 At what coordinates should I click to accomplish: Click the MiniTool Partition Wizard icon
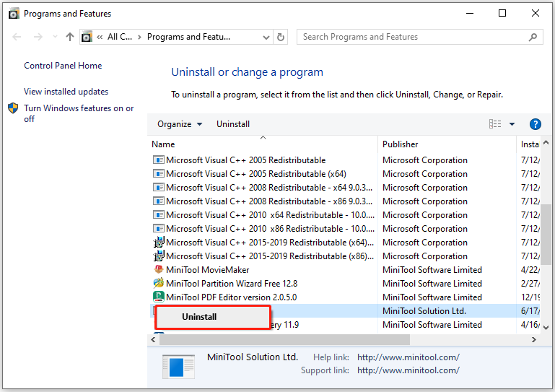(x=159, y=283)
